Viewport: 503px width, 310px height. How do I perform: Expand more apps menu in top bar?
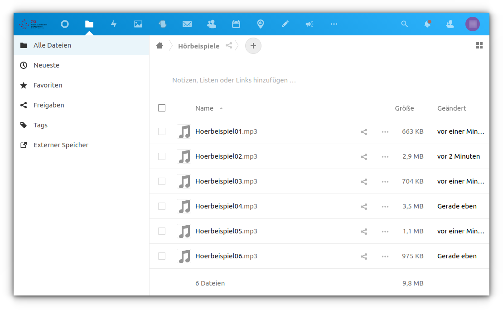point(334,24)
